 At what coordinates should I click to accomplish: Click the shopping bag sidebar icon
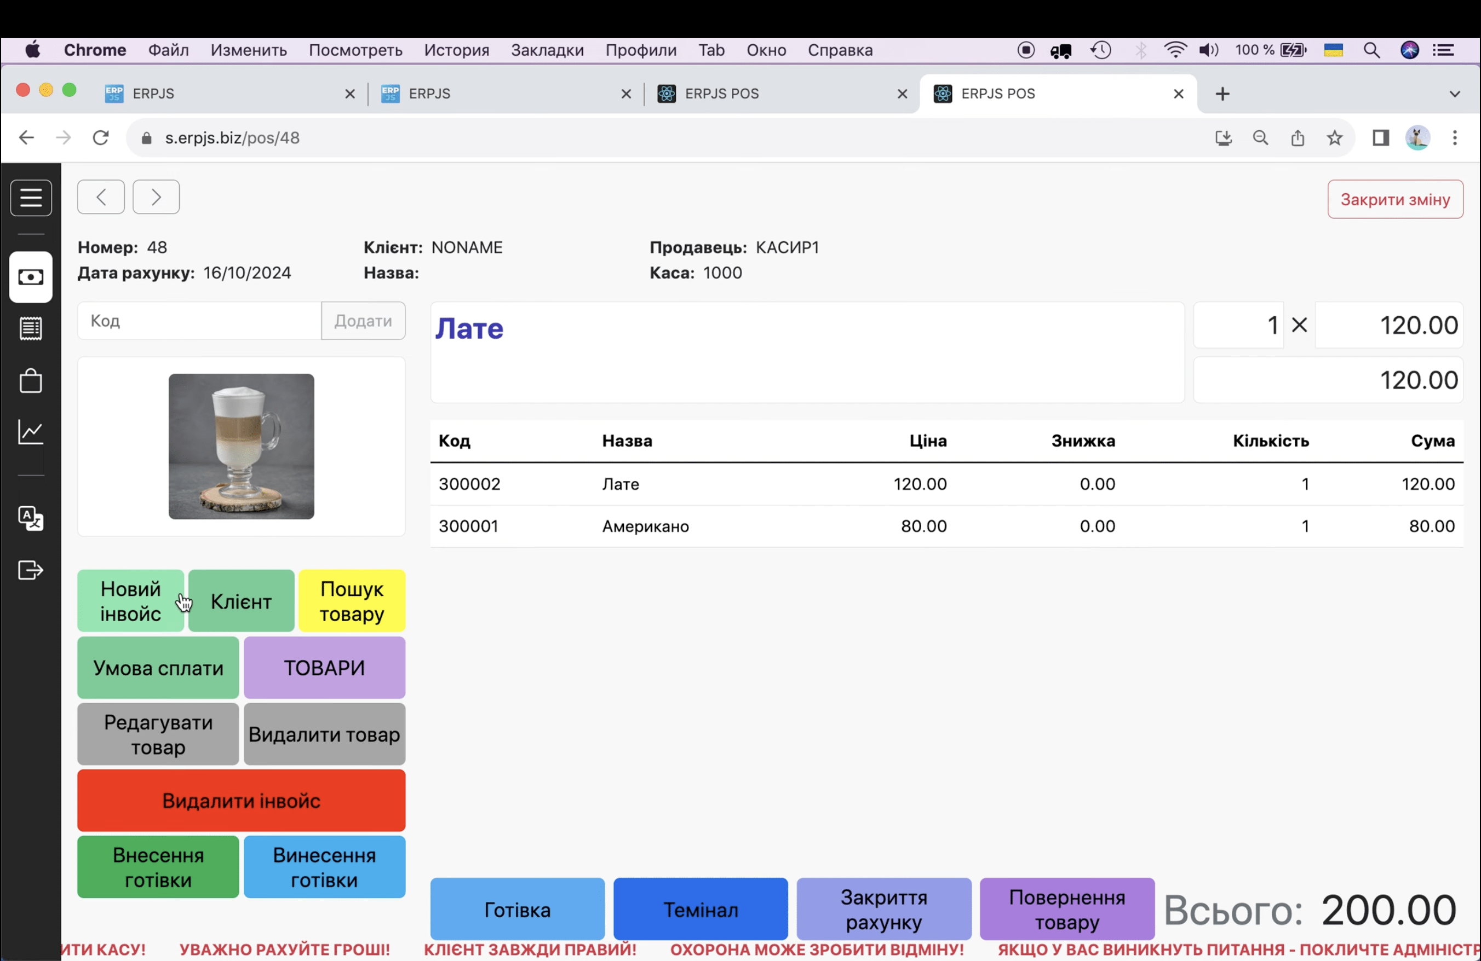tap(31, 380)
